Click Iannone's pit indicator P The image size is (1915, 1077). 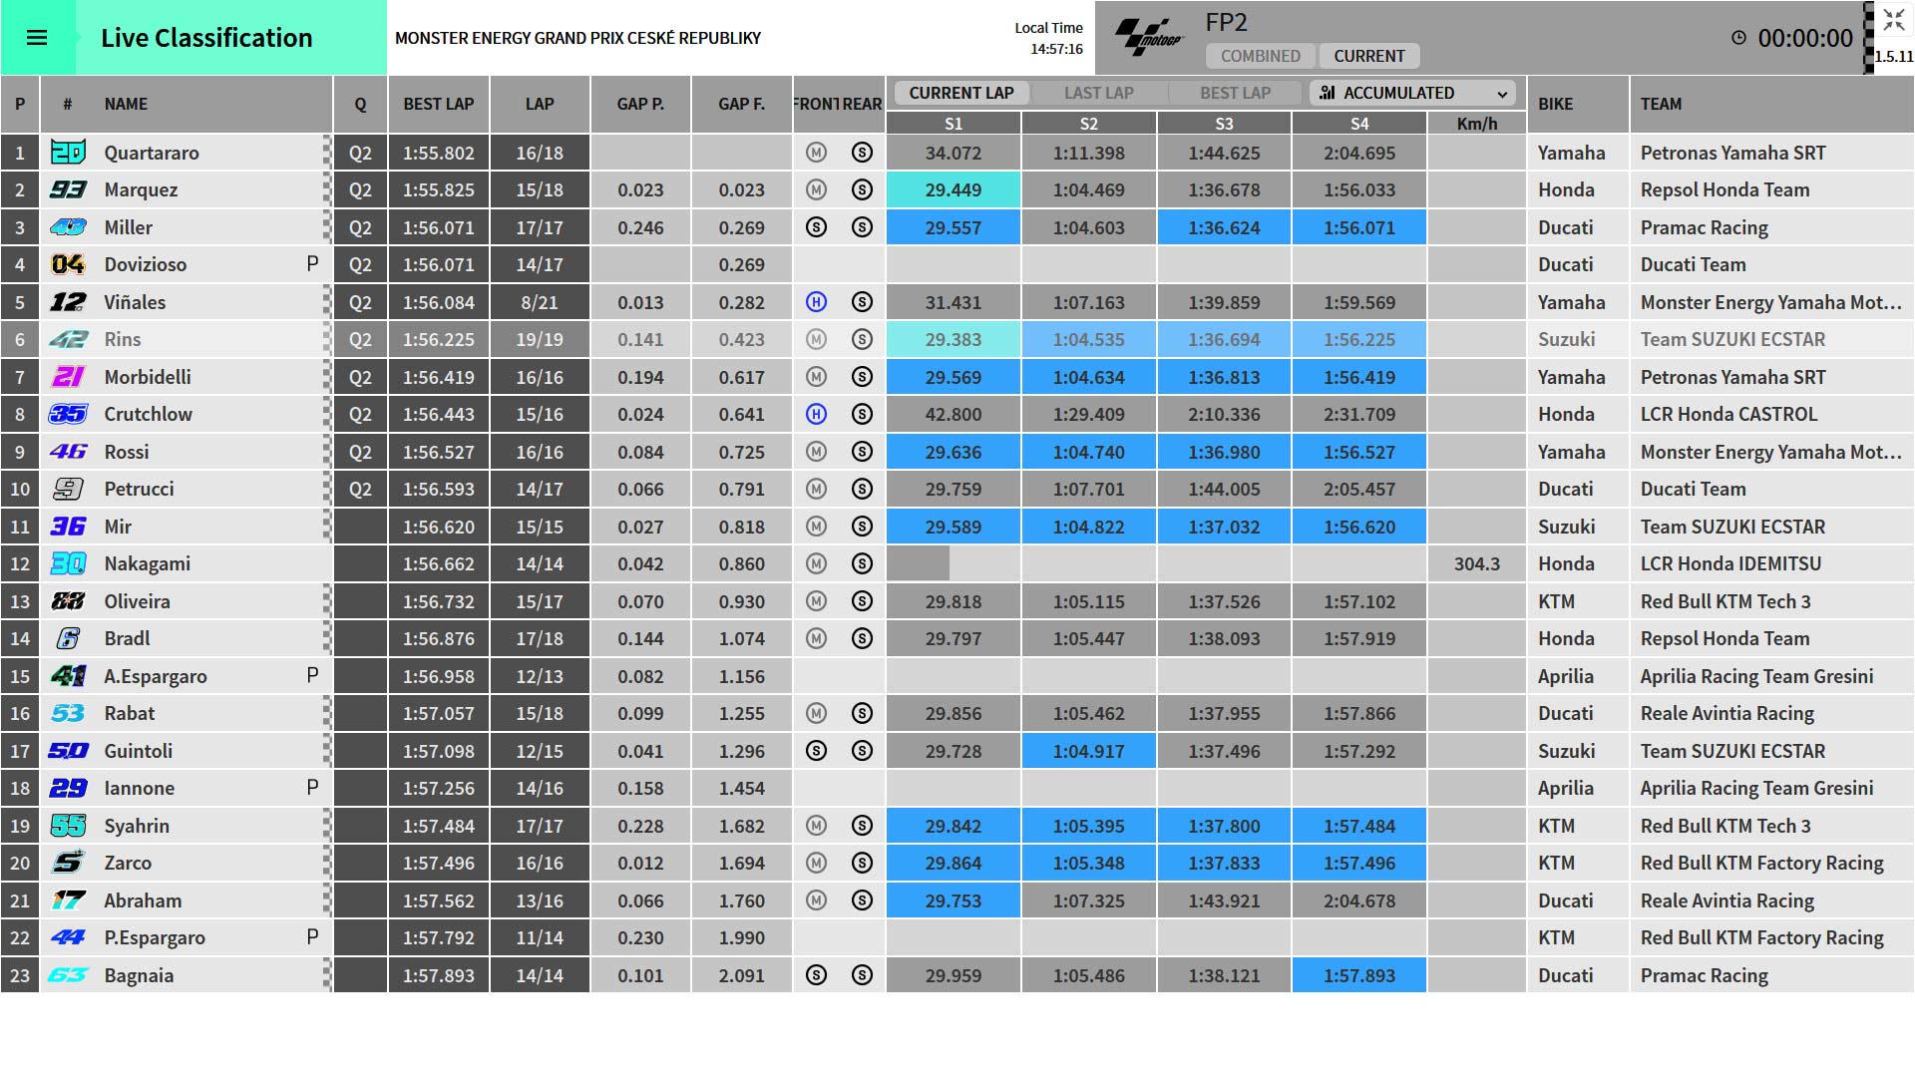[x=312, y=787]
